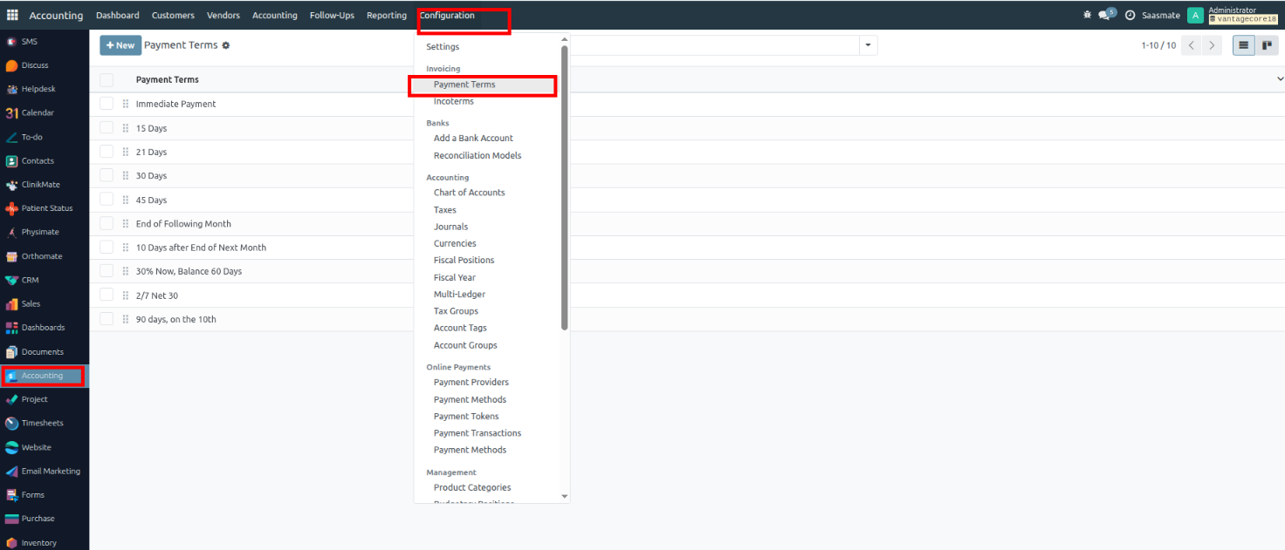Select Journals in the Configuration menu

click(450, 227)
